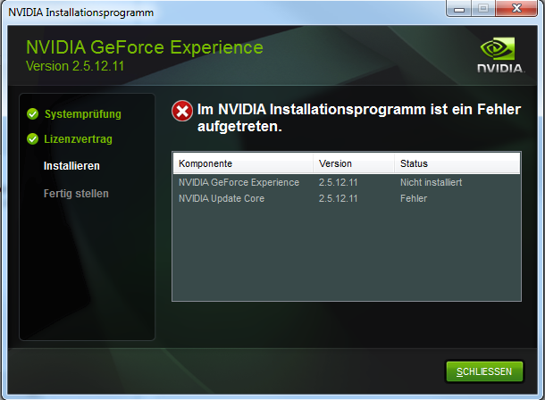This screenshot has height=400, width=545.
Task: Select the NVIDIA Update Core row
Action: tap(347, 198)
